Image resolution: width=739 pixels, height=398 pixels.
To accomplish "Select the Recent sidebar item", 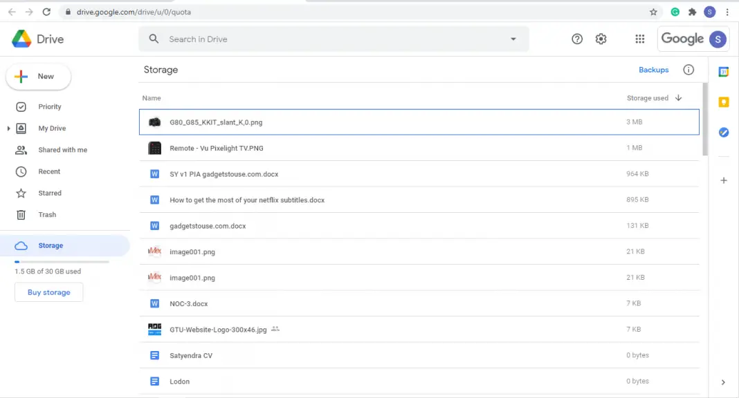I will pos(48,171).
